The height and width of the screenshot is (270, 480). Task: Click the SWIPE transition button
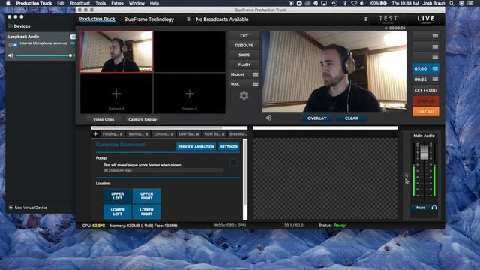pyautogui.click(x=244, y=55)
